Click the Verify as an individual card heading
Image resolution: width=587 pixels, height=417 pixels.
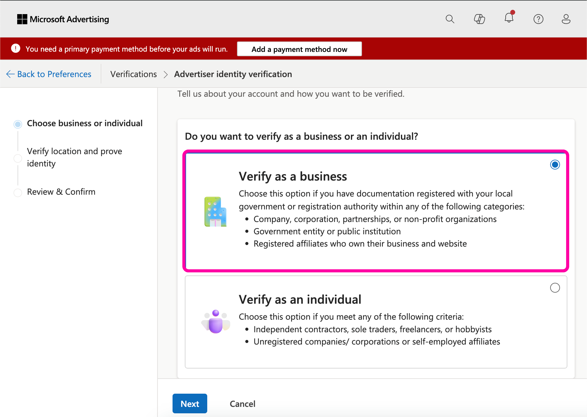[x=300, y=299]
